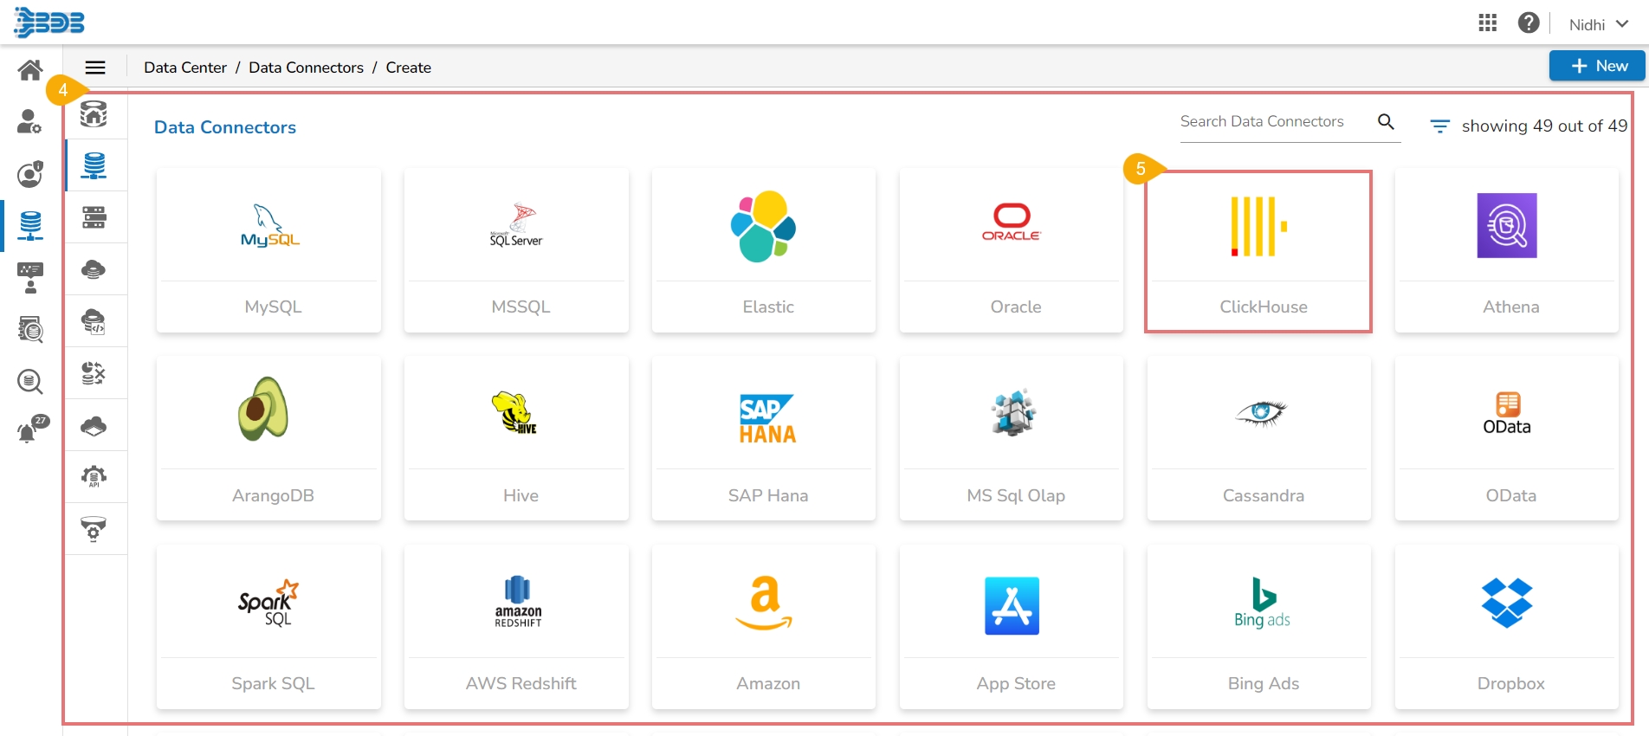
Task: Open the plain cloud database submenu icon
Action: pyautogui.click(x=94, y=269)
